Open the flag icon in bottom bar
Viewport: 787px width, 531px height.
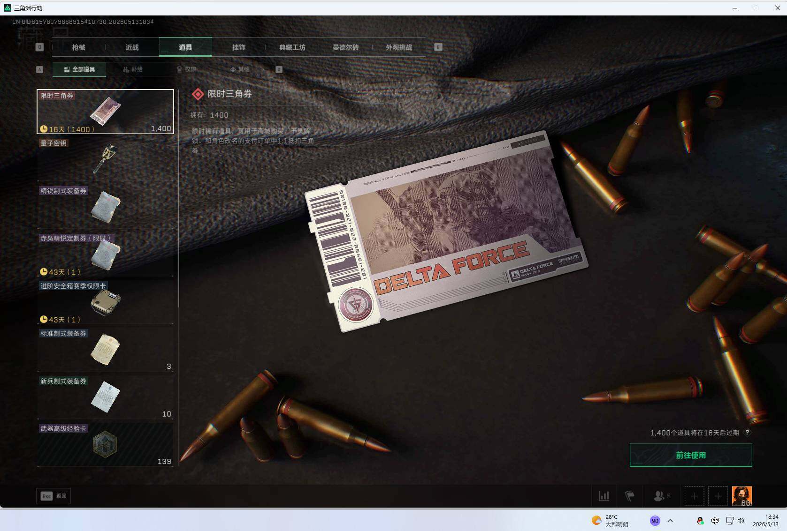[629, 496]
